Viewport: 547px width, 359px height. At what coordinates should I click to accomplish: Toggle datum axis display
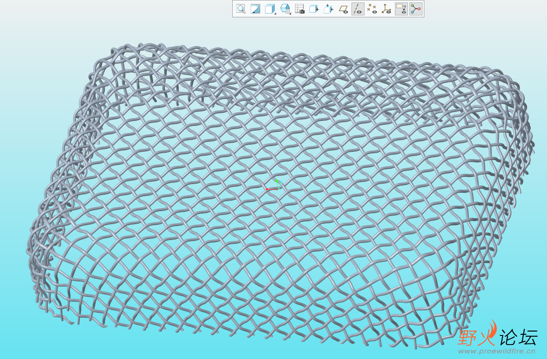coord(358,9)
